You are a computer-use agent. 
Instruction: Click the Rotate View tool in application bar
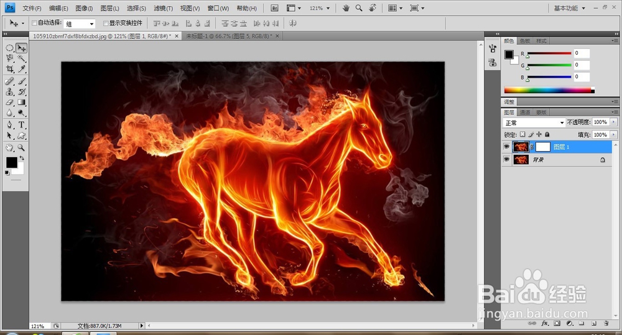[x=373, y=8]
